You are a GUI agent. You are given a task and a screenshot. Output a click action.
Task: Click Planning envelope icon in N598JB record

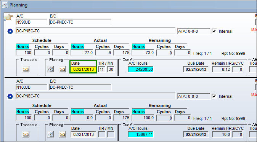click(63, 69)
